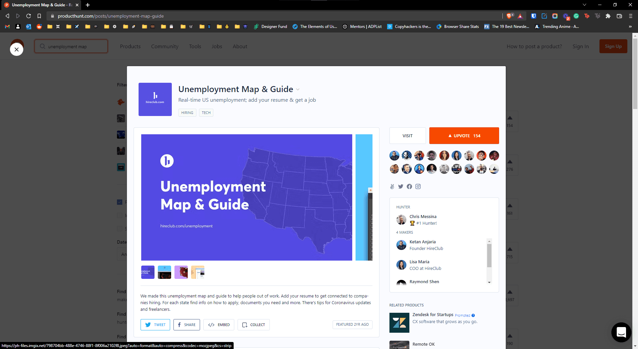Open the Community nav menu
Viewport: 638px width, 349px height.
point(165,47)
